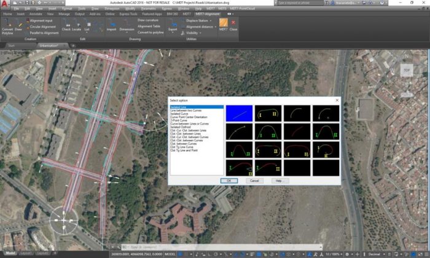Select the Draw alignment tool
Viewport: 430px width, 258px height.
point(19,25)
